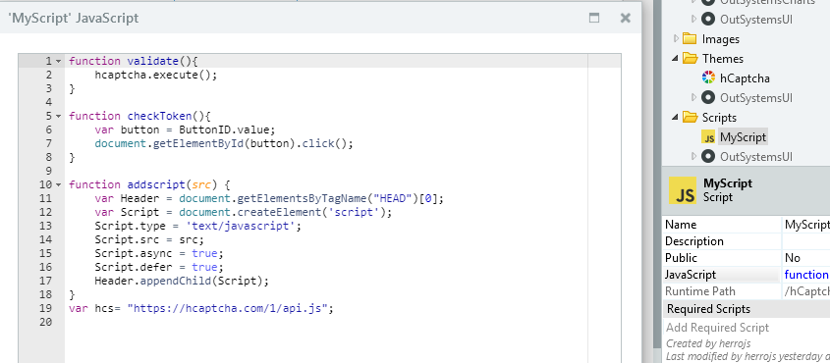Click the Themes folder icon
This screenshot has height=363, width=830.
tap(690, 59)
